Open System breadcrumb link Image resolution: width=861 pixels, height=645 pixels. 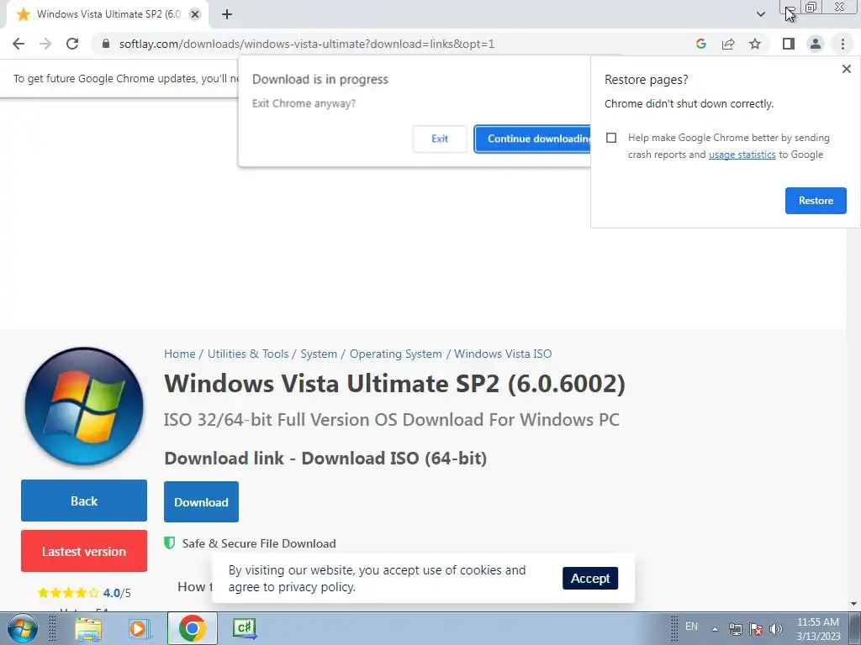click(319, 354)
